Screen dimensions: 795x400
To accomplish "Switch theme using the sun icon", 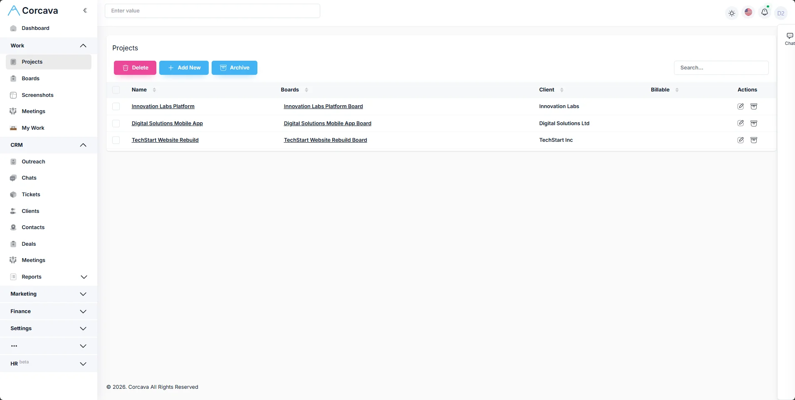I will click(732, 13).
